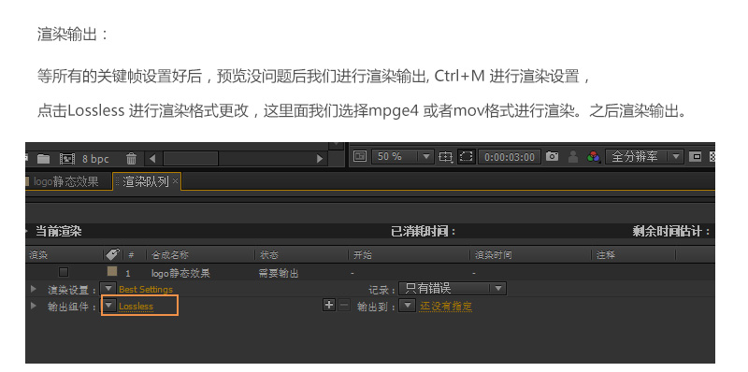Click the trash delete icon

[131, 158]
